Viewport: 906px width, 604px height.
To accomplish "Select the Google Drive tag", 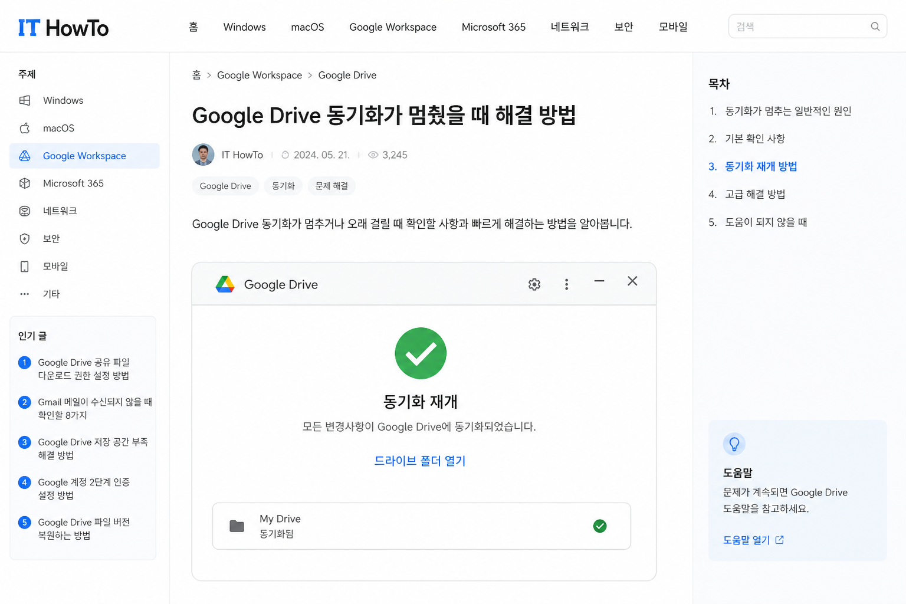I will pyautogui.click(x=225, y=186).
